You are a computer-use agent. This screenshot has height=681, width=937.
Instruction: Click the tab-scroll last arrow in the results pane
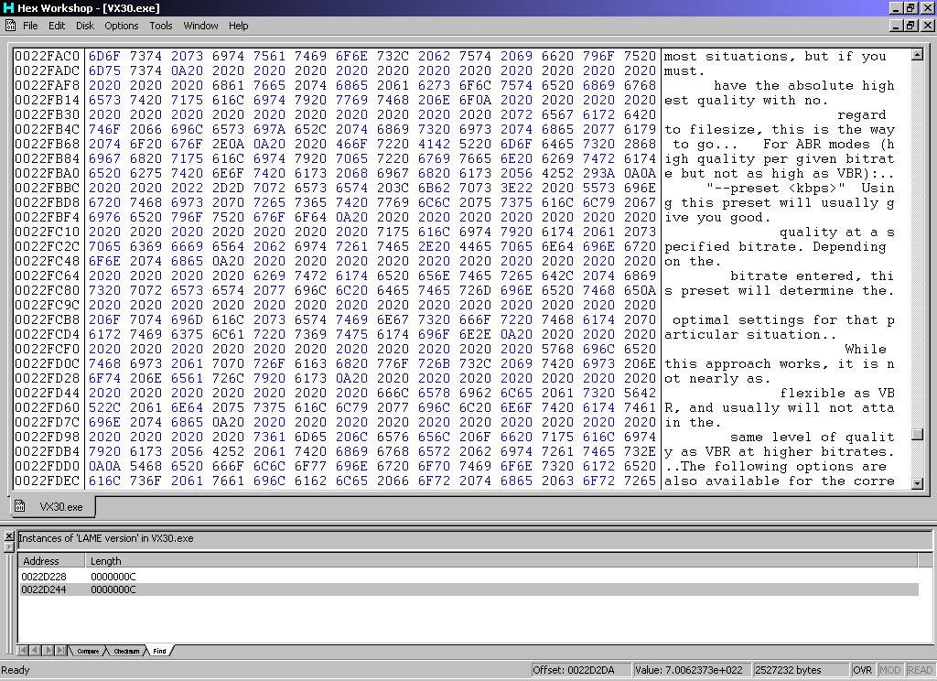60,650
